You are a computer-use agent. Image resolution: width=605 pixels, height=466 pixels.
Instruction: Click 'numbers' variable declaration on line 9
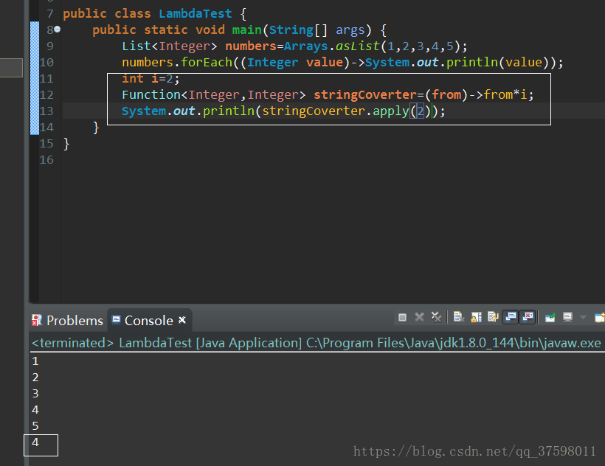[251, 46]
